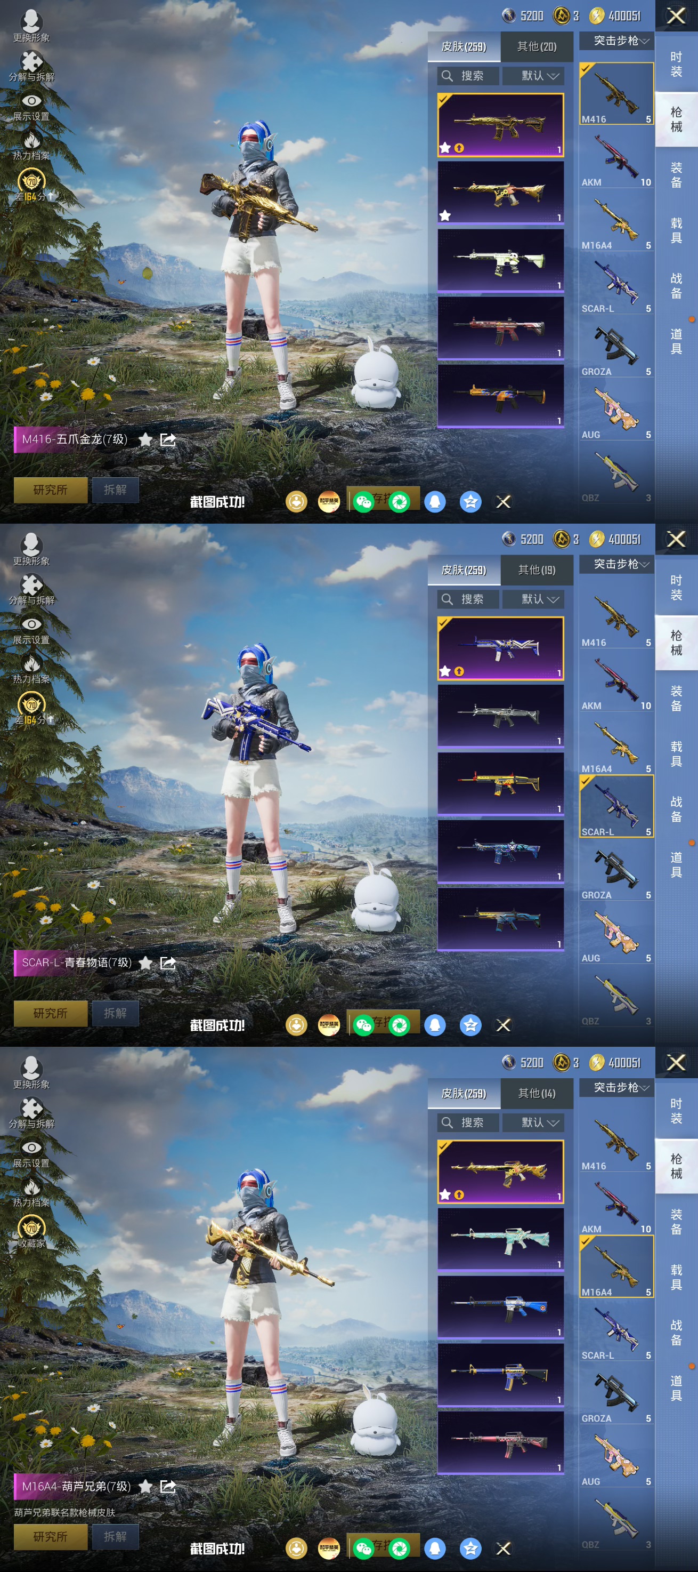Open 载具 side tab on SCAR-L-青春物语 screen
The image size is (698, 1572).
676,753
